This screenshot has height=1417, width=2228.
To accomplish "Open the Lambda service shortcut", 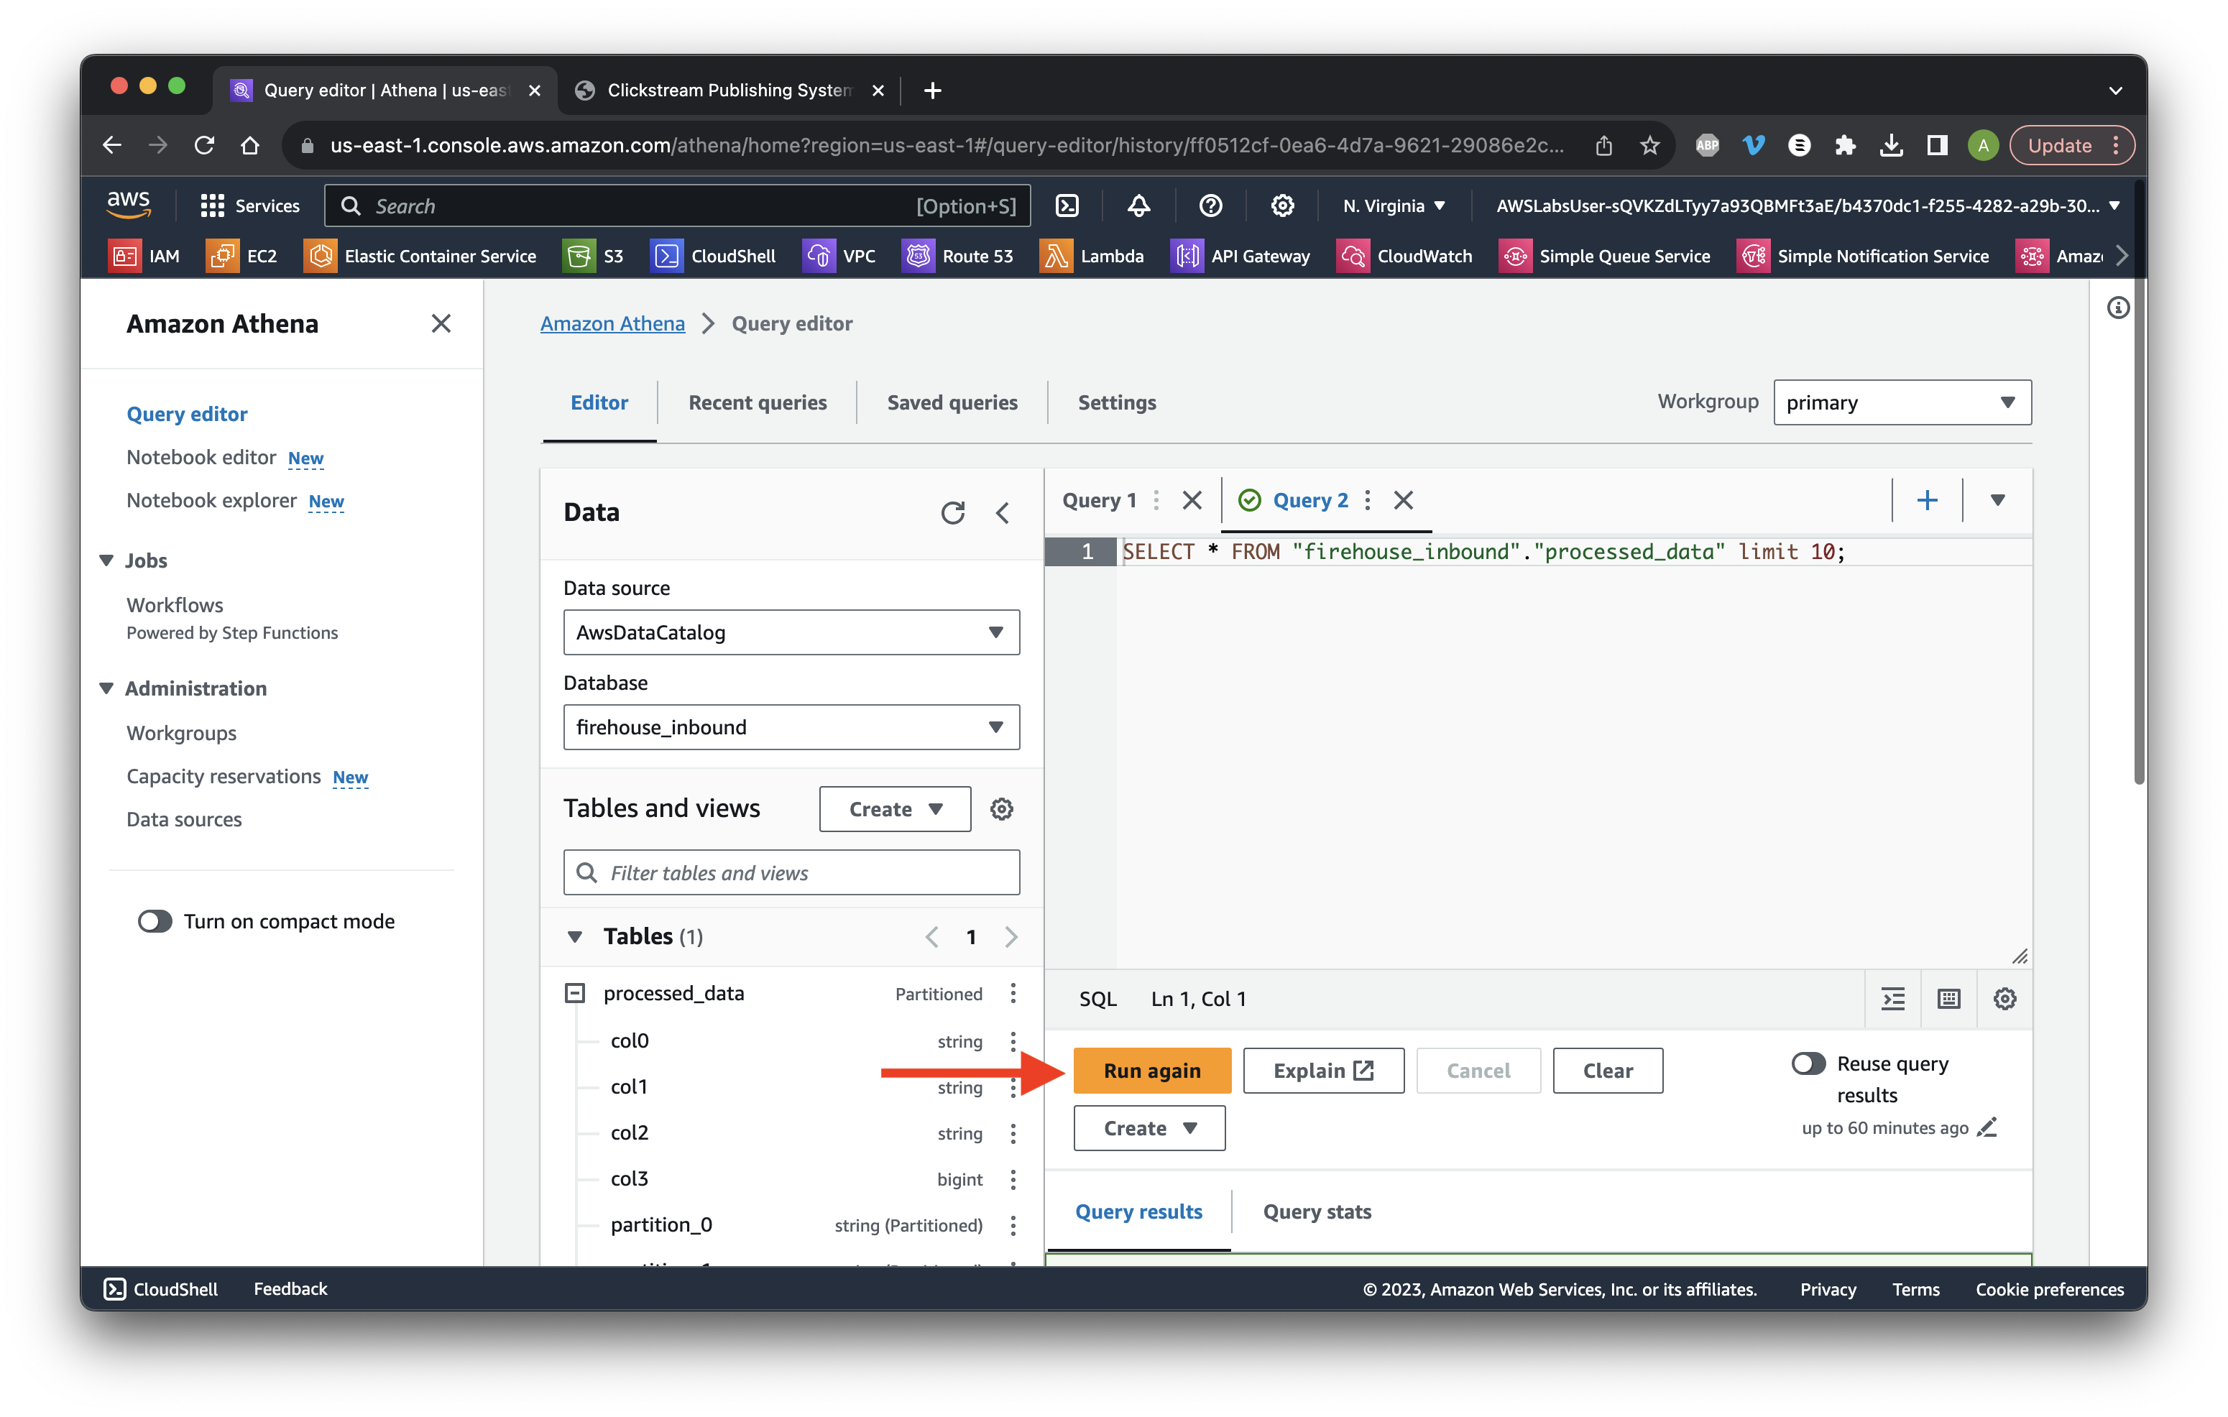I will point(1092,255).
